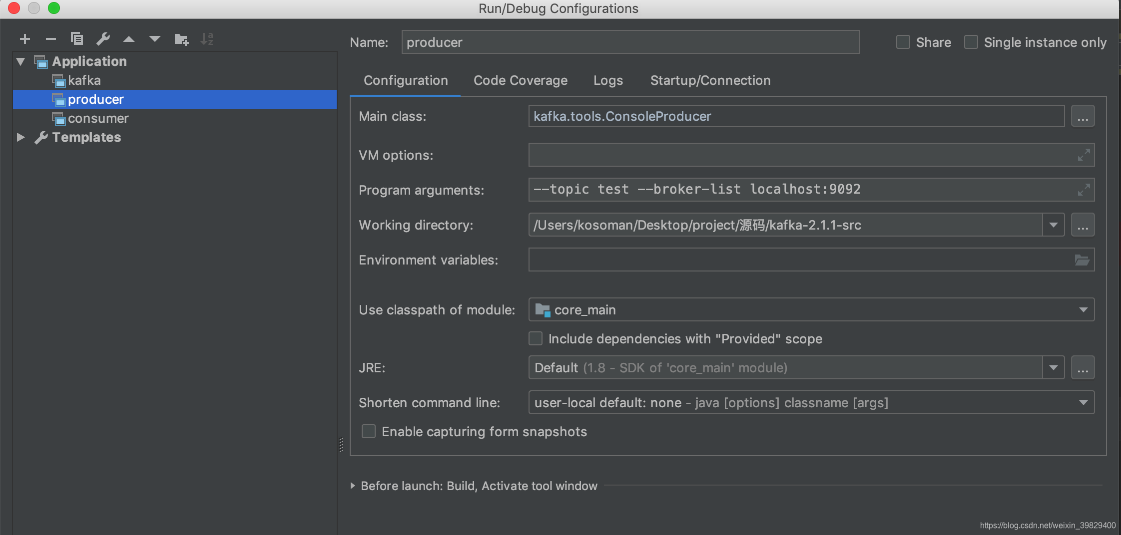
Task: Open the Environment variables folder icon
Action: pyautogui.click(x=1082, y=260)
